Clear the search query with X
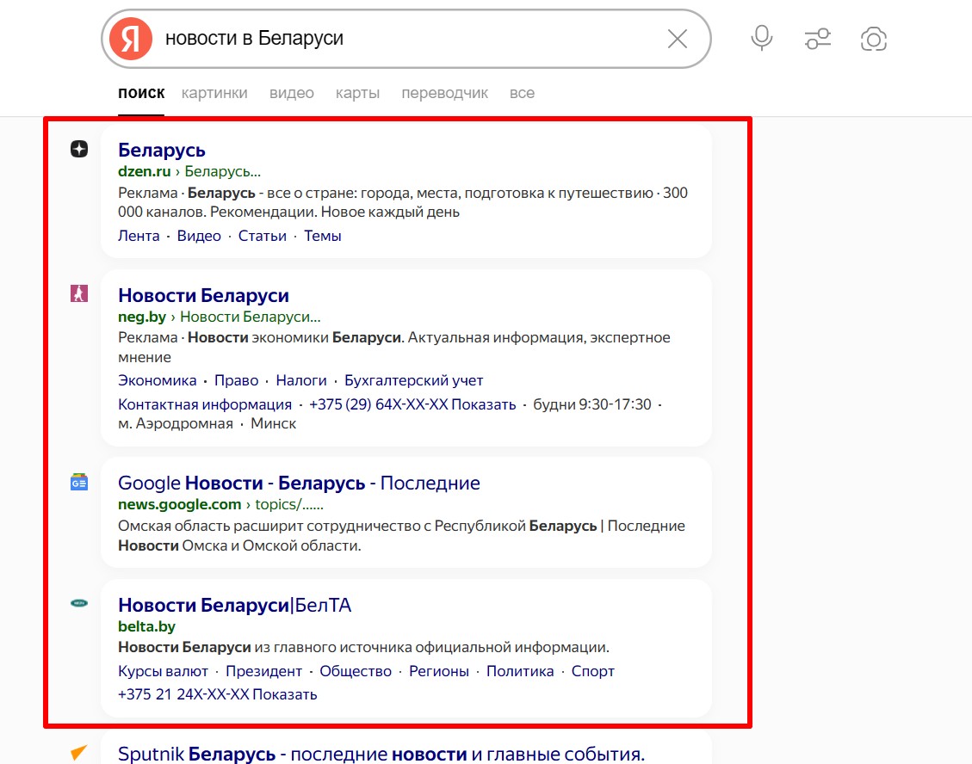Viewport: 972px width, 764px height. pos(677,39)
